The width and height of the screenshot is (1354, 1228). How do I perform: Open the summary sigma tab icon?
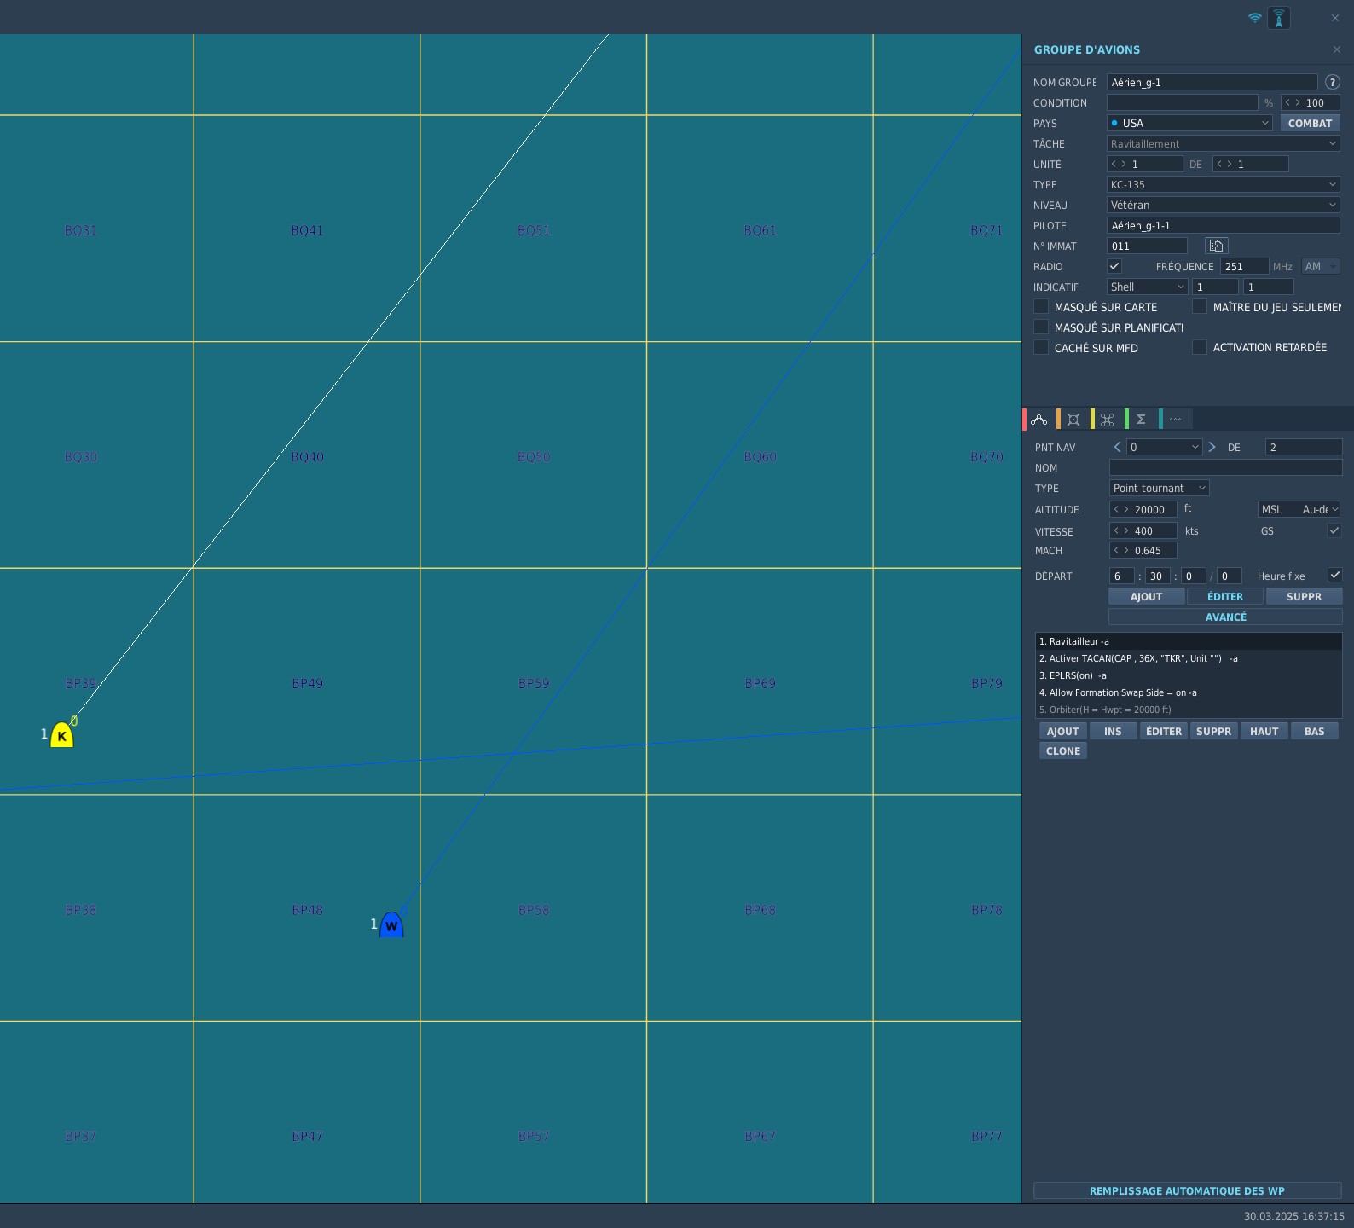(x=1141, y=419)
